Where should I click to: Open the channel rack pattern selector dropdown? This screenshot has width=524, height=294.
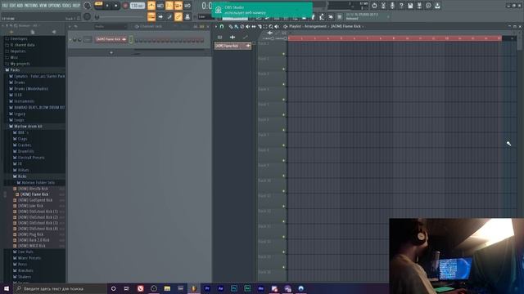(x=111, y=26)
